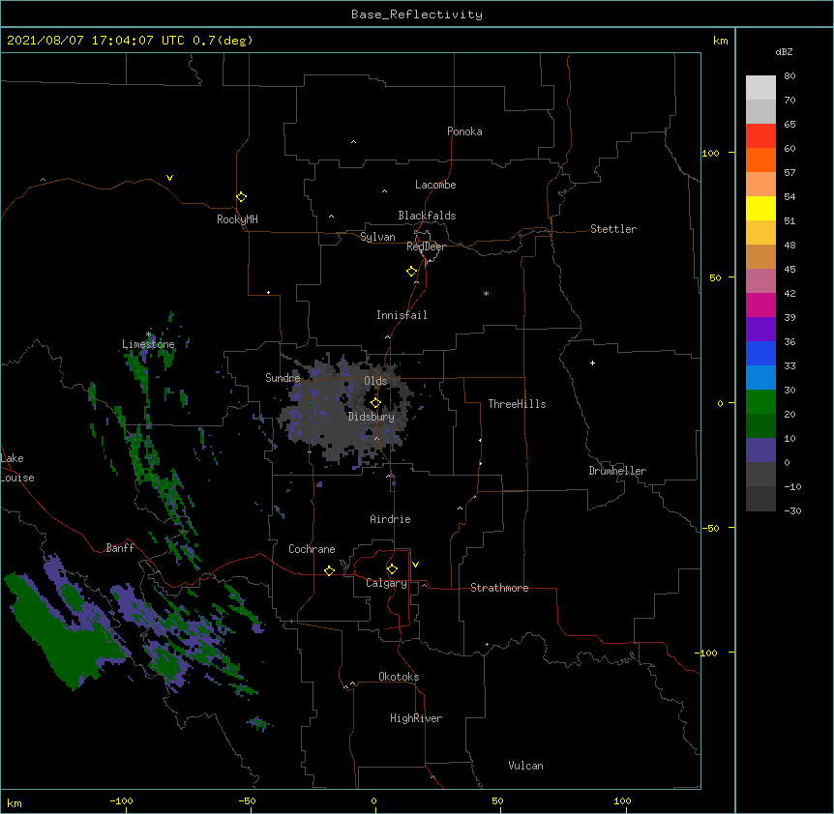The image size is (834, 814).
Task: Click the mauve pink swatch between 45 and 42 dBZ
Action: [x=760, y=281]
